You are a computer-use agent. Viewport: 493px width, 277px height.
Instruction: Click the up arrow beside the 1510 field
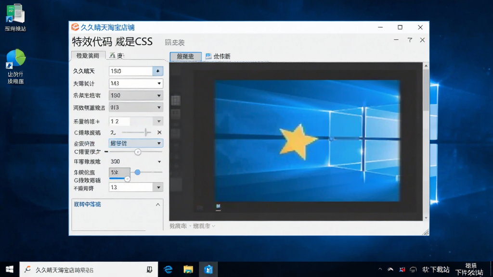(158, 71)
